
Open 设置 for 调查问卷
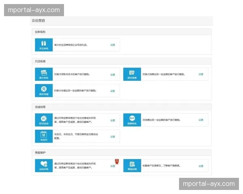200,166
